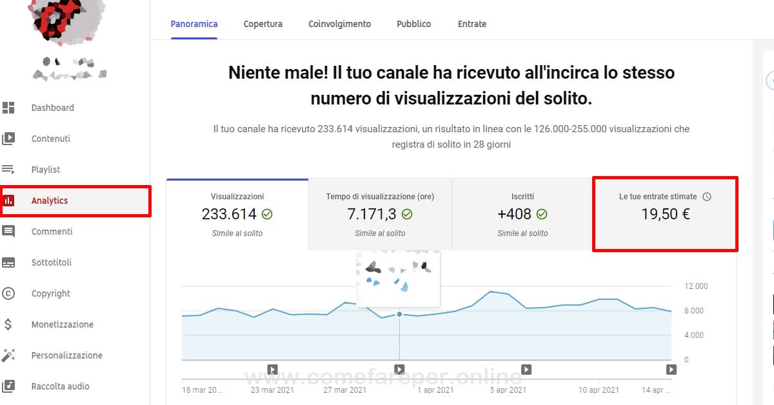Select the Contenuti sidebar icon
This screenshot has height=405, width=774.
(10, 139)
